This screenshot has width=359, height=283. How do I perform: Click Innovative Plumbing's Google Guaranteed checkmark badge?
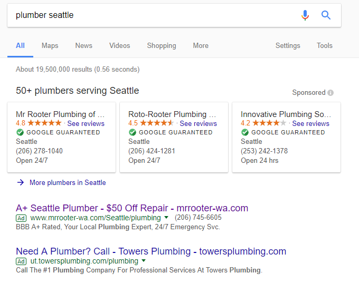(x=245, y=132)
